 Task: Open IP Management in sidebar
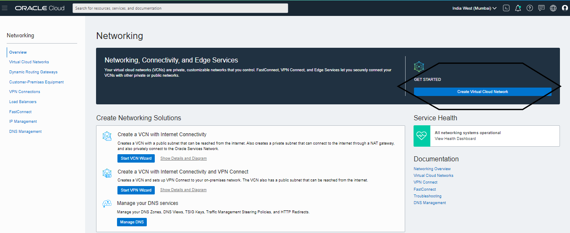[x=23, y=122]
